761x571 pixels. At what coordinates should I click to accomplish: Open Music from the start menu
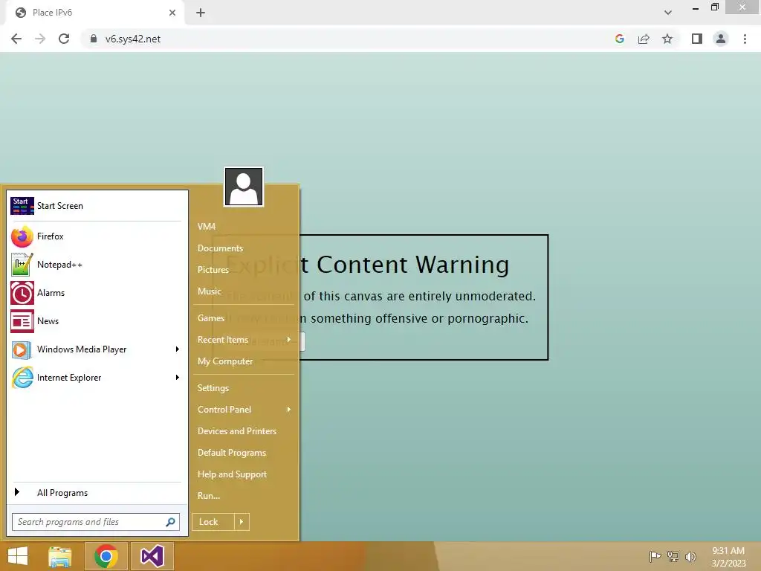click(209, 291)
